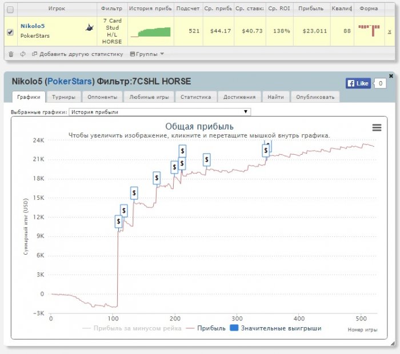Click the shark icon beside Nikolo5
Image resolution: width=400 pixels, height=354 pixels.
pyautogui.click(x=90, y=27)
